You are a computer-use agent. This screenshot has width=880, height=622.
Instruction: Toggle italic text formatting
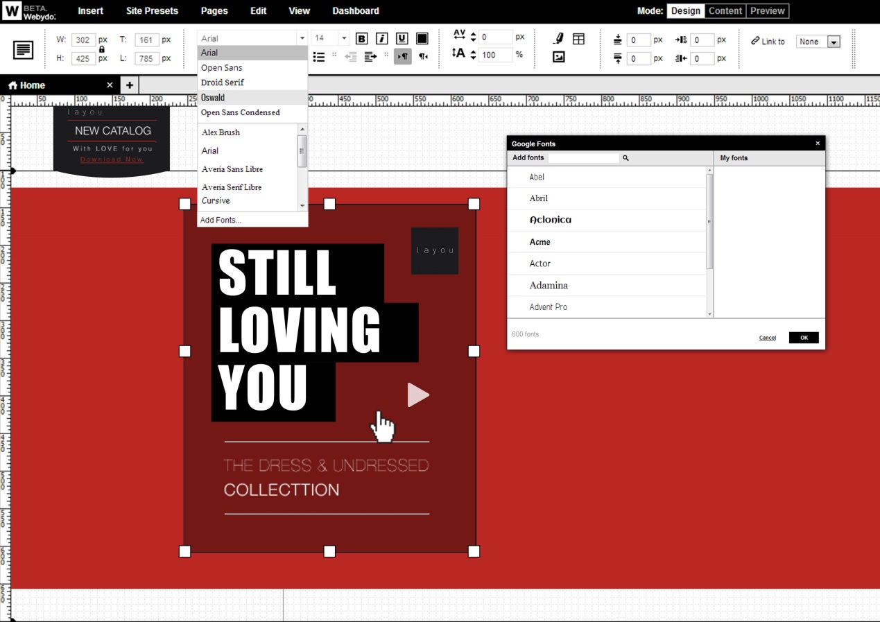click(381, 39)
